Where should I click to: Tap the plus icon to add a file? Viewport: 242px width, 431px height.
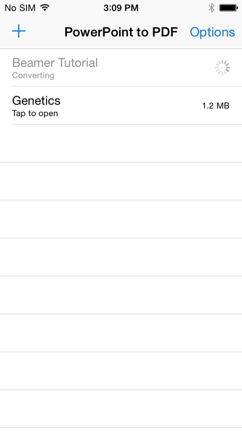tap(19, 31)
